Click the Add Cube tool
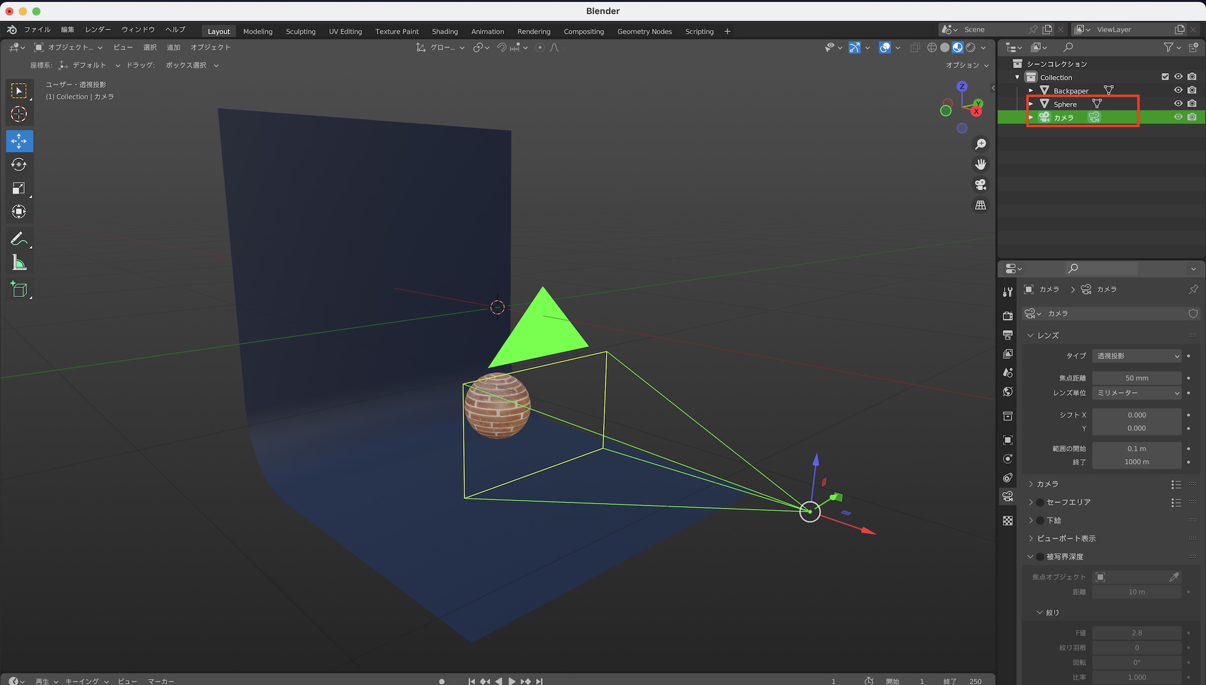Image resolution: width=1206 pixels, height=685 pixels. tap(19, 290)
